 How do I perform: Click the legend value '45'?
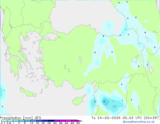[x=72, y=123]
